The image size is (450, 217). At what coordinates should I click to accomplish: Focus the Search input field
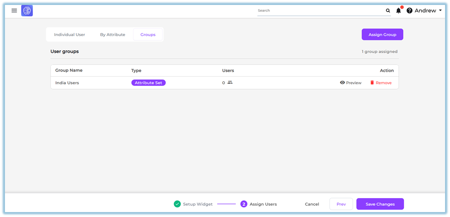[x=320, y=10]
